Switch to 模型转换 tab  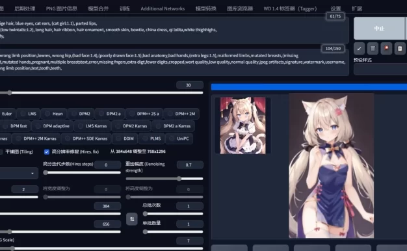(206, 8)
